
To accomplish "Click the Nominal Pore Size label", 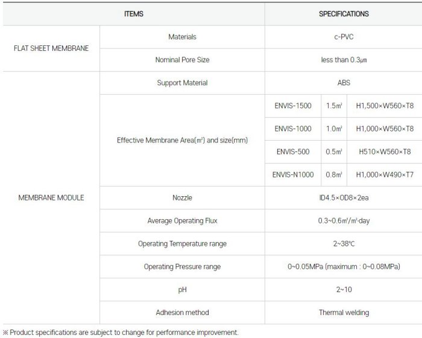I will (182, 60).
